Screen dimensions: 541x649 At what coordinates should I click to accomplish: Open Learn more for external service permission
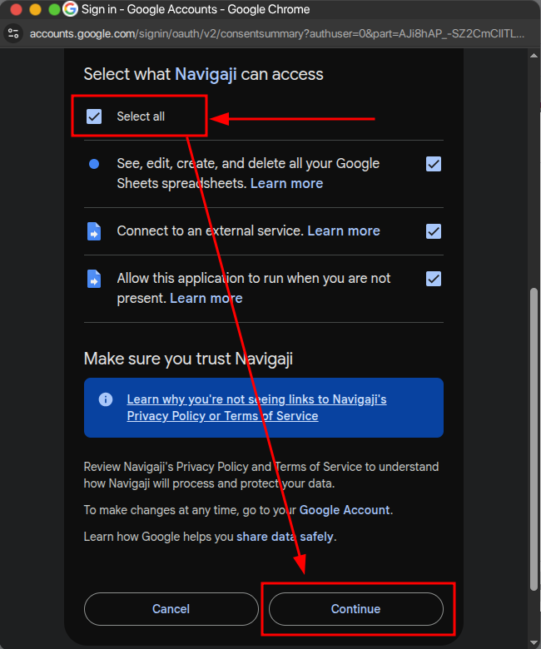point(344,231)
